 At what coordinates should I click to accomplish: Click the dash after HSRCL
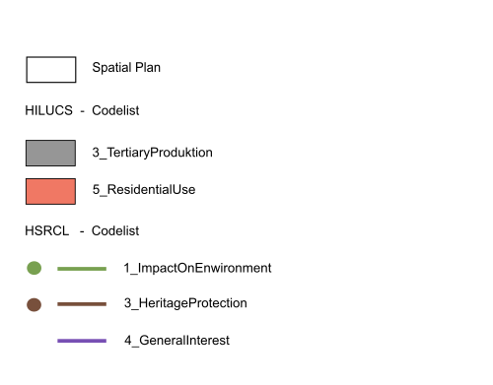click(x=82, y=232)
